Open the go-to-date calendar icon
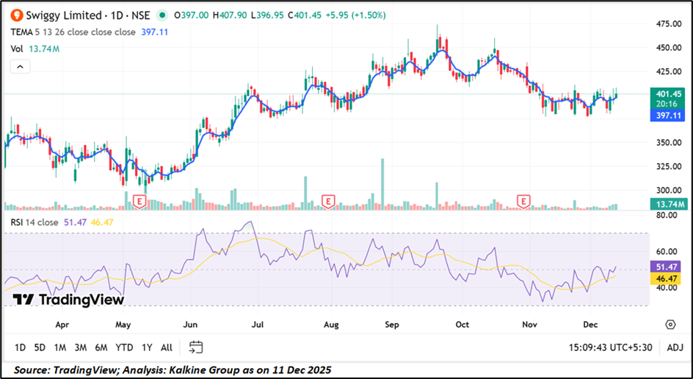The height and width of the screenshot is (379, 693). pyautogui.click(x=195, y=347)
